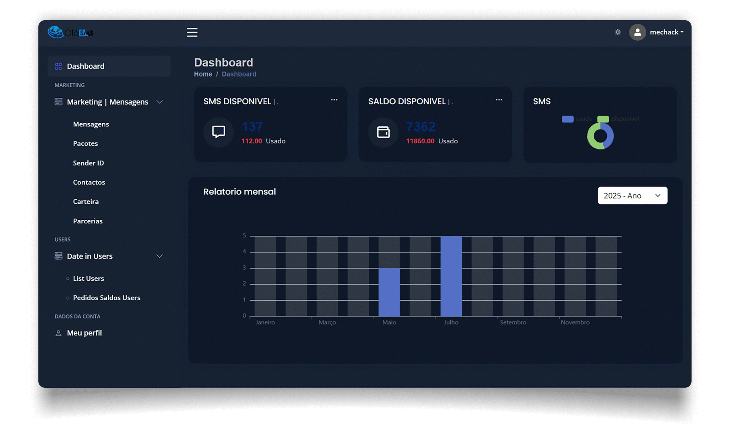This screenshot has width=731, height=446.
Task: Go to Sender ID page
Action: click(x=89, y=163)
